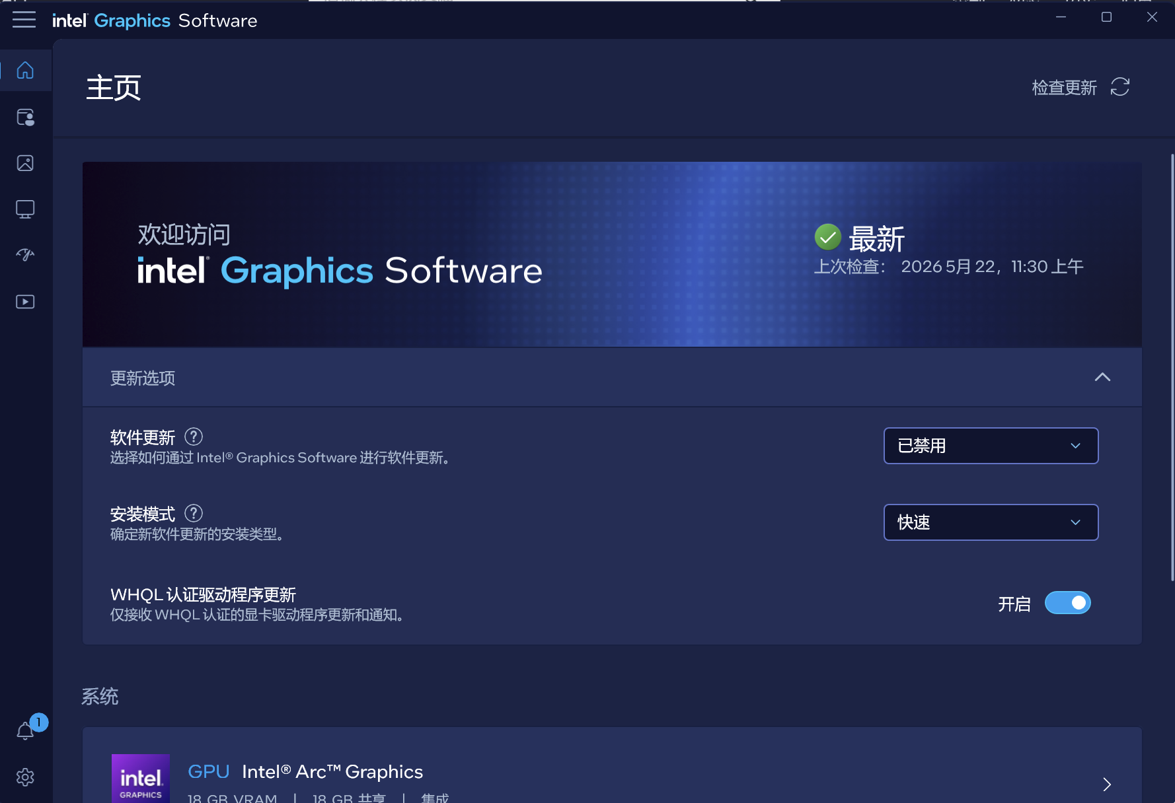Image resolution: width=1175 pixels, height=803 pixels.
Task: Click the help icon next to 软件更新
Action: [x=194, y=436]
